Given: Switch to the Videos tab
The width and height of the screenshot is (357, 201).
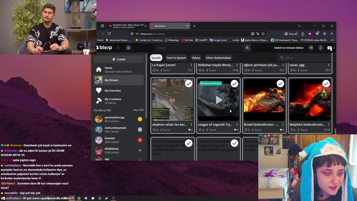Looking at the screenshot, I should 196,58.
